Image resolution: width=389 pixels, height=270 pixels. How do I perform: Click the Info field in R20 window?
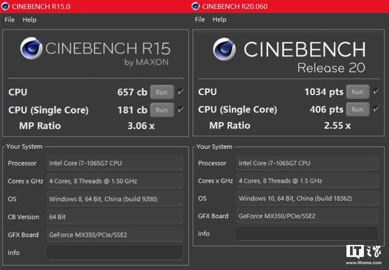pyautogui.click(x=307, y=233)
